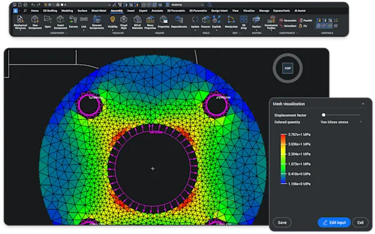375x234 pixels.
Task: Open the ExpressTools tab
Action: [x=281, y=11]
